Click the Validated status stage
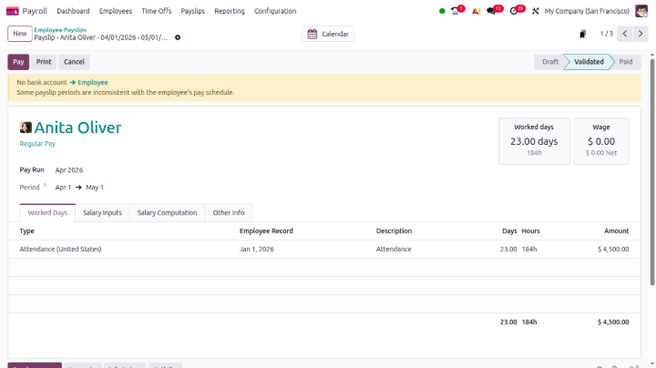Viewport: 656px width, 368px height. click(x=589, y=62)
